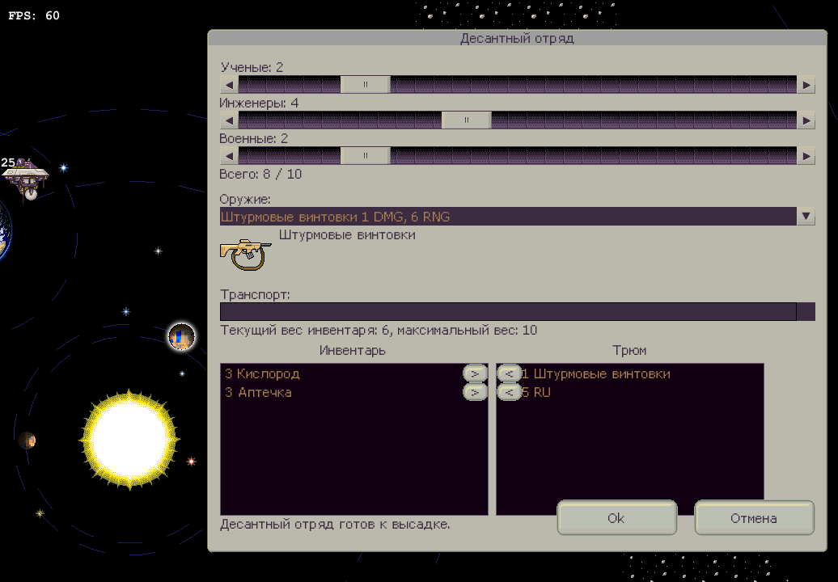Select the 3 Аптечка inventory row

coord(341,393)
